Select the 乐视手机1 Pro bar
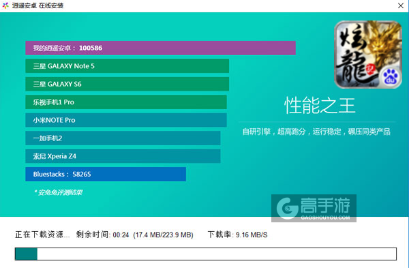 [126, 102]
